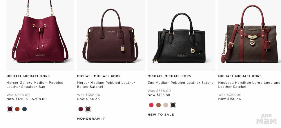Select the tan brown swatch for Zoe Satchel
The image size is (281, 128).
tap(158, 105)
